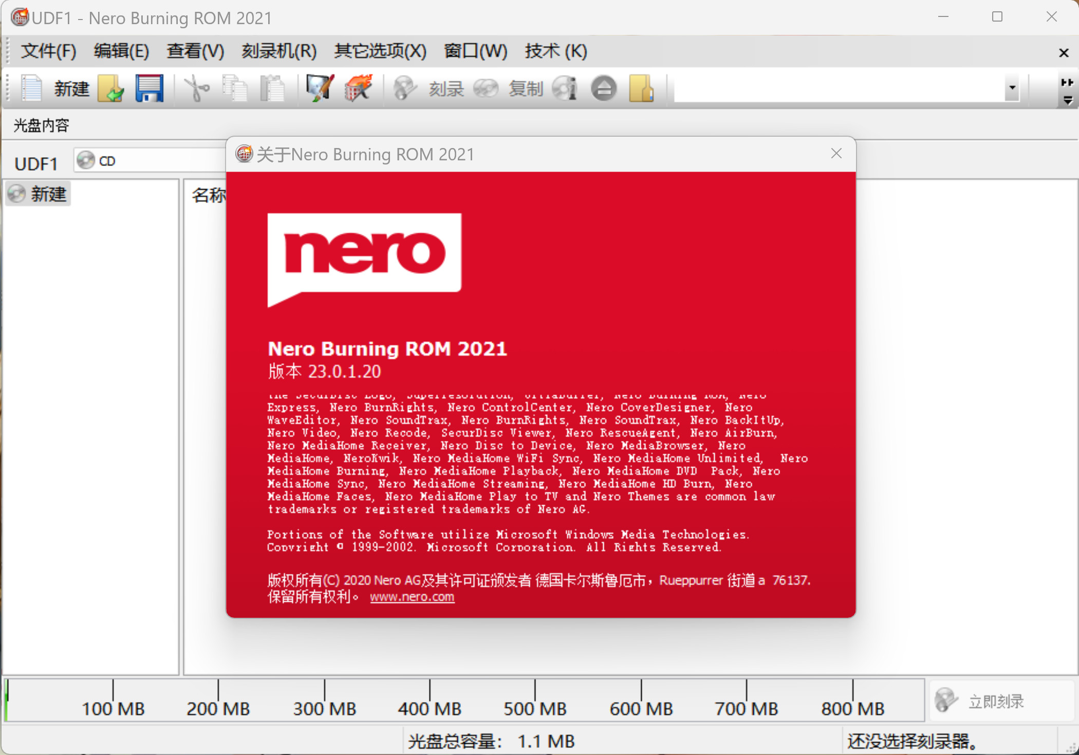Click the 版本 23.0.1.20 version text
The image size is (1079, 755).
pos(324,371)
